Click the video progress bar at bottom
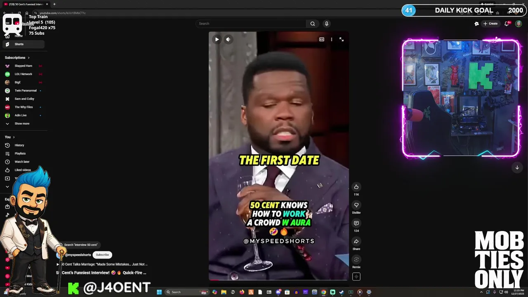Image resolution: width=528 pixels, height=297 pixels. (x=278, y=280)
